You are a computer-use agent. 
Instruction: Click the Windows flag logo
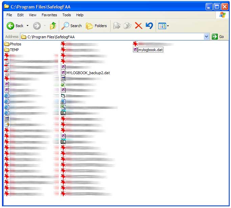(x=222, y=15)
